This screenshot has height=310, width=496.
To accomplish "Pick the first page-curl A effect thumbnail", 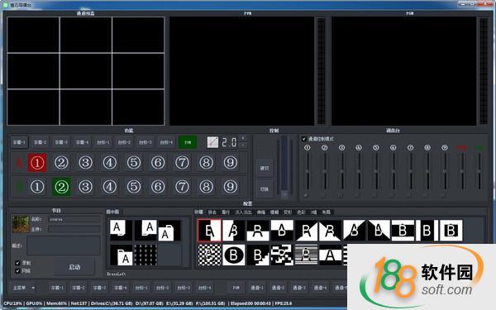I will [122, 230].
